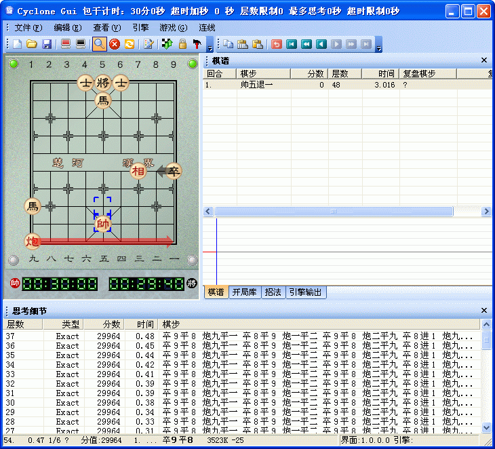
Task: Click the black computer icon
Action: 81,44
